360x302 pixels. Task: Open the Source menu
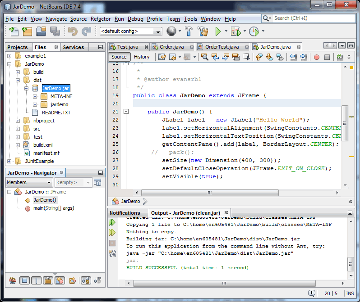point(78,19)
